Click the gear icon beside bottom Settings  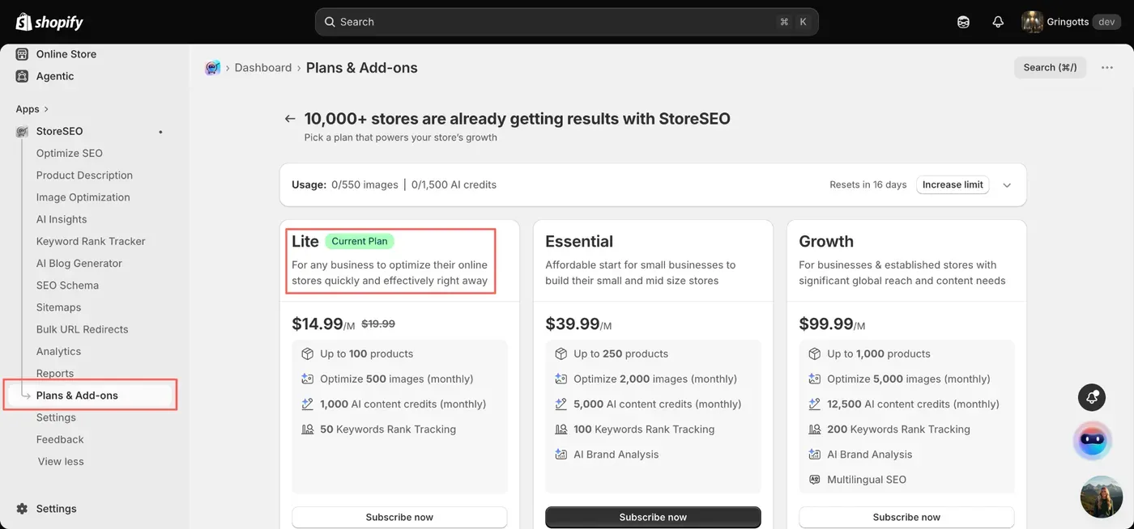[x=22, y=509]
